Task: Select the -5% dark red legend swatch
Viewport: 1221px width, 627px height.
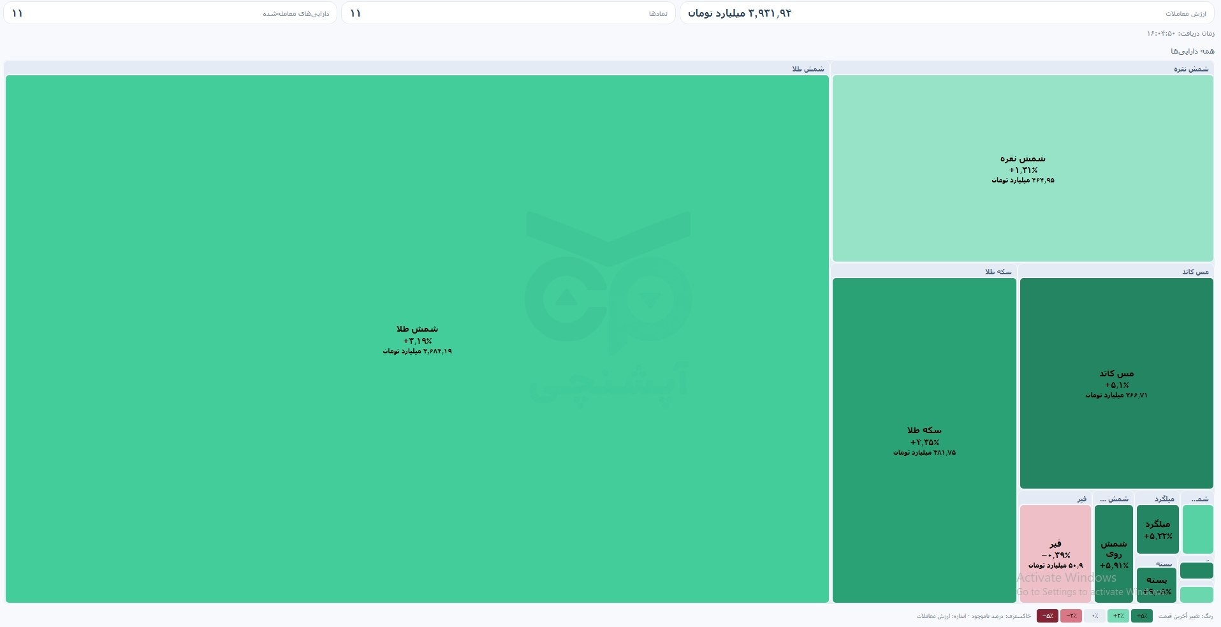Action: click(x=1048, y=616)
